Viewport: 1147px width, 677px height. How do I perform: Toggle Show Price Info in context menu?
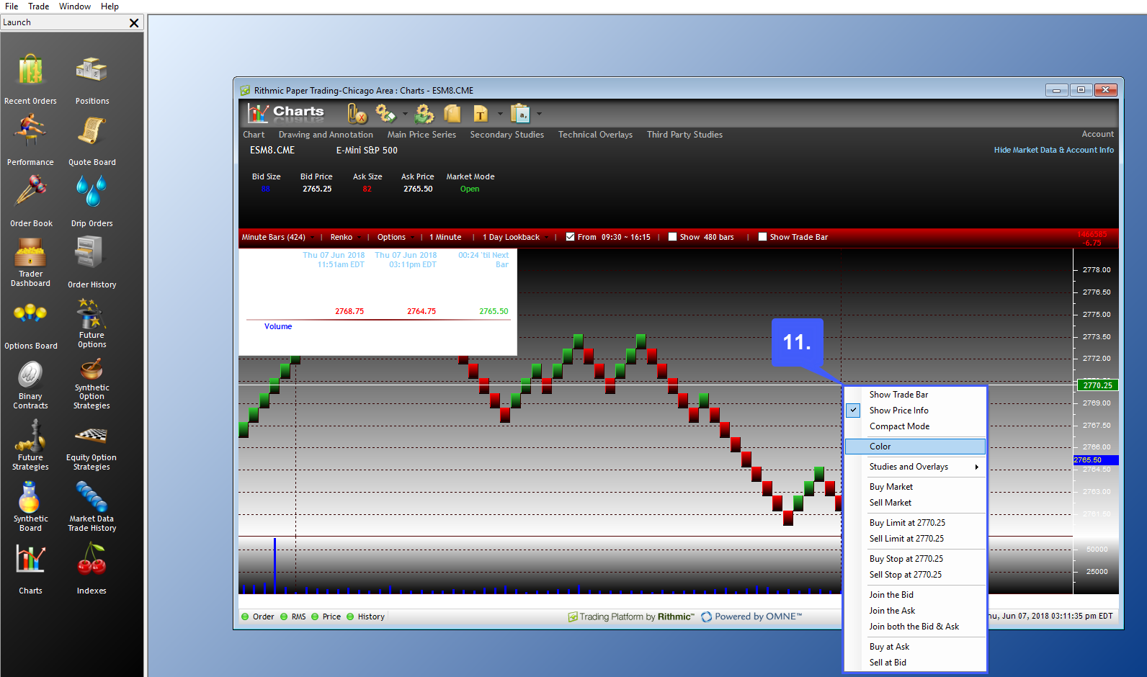point(915,411)
